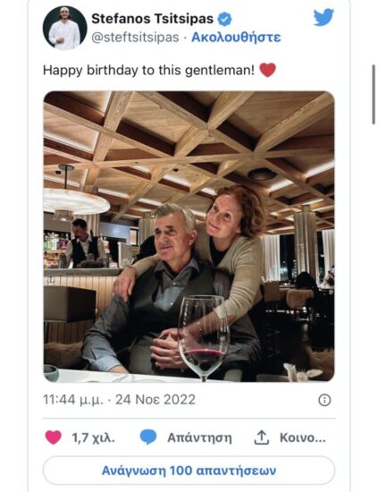The image size is (378, 492).
Task: Click the share upload arrow icon
Action: tap(262, 437)
